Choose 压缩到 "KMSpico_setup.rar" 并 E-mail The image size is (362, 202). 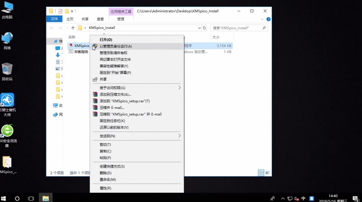click(x=137, y=114)
